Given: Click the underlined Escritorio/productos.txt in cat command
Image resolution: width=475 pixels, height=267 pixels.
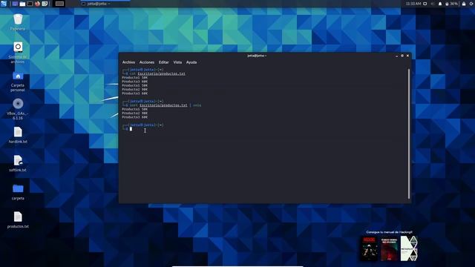Looking at the screenshot, I should point(161,73).
